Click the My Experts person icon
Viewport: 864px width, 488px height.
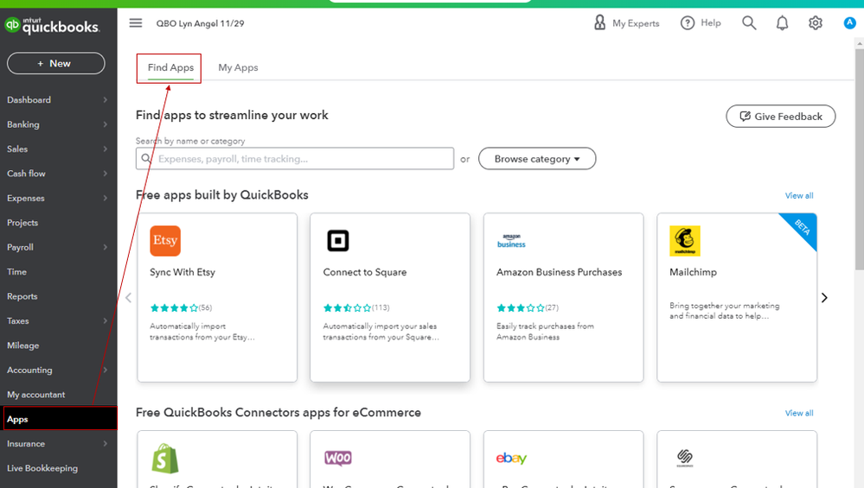pos(599,22)
